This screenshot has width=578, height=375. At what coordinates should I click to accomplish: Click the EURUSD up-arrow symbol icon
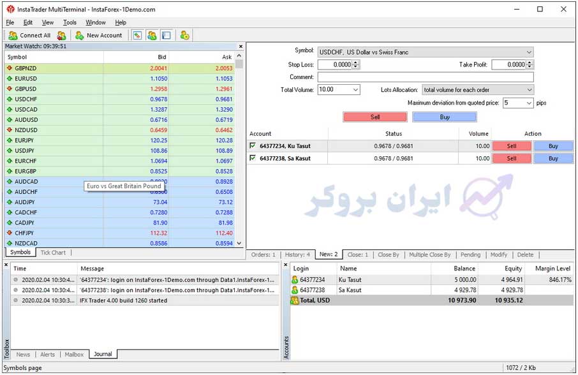pos(10,78)
